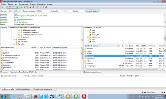
Task: Expand the vivamexicokaribe.com folder node
Action: (x=19, y=33)
